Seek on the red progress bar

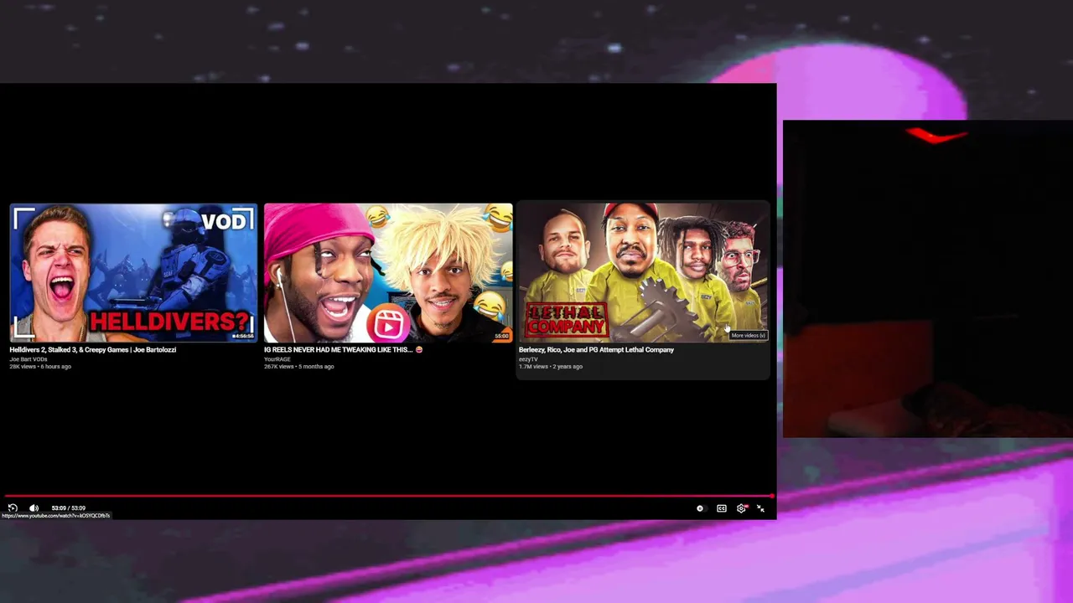[x=388, y=496]
